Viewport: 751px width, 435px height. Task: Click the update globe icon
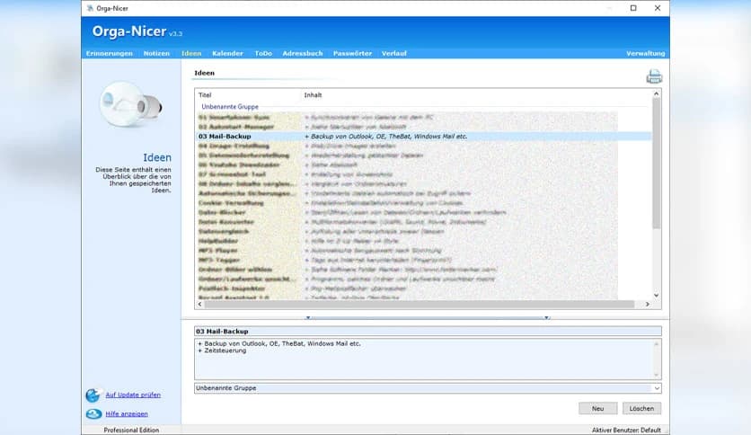(x=93, y=395)
